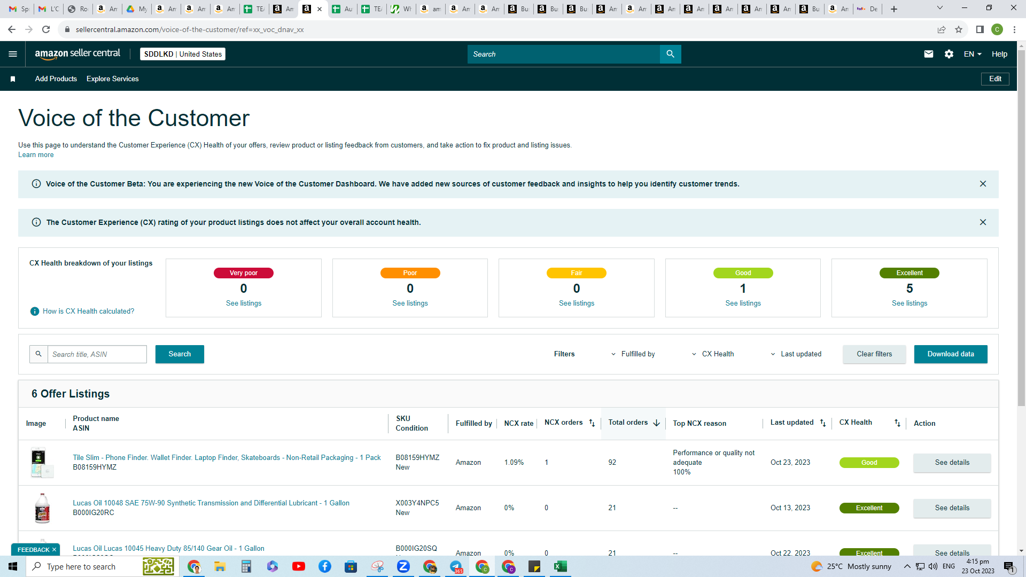1026x577 pixels.
Task: Open the Help menu
Action: click(999, 54)
